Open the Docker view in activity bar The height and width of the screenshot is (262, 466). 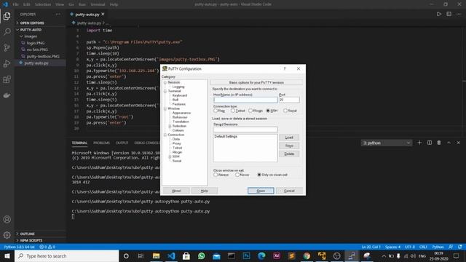pyautogui.click(x=7, y=95)
